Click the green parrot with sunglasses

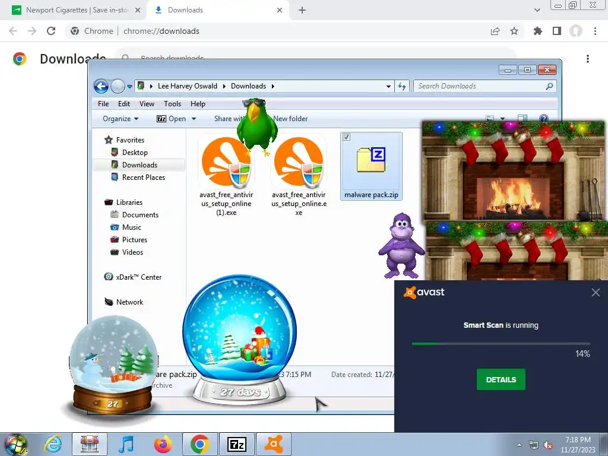[256, 126]
